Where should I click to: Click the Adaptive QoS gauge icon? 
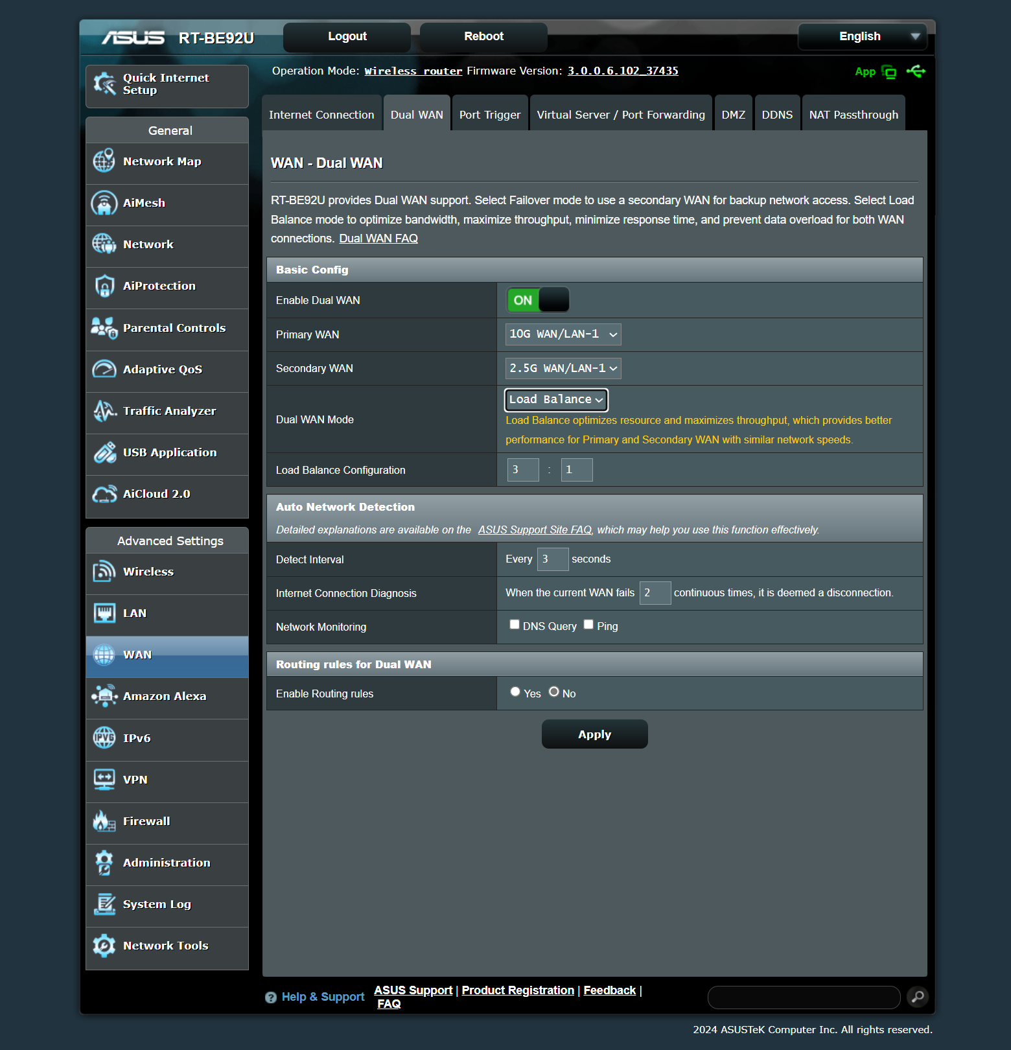coord(104,369)
